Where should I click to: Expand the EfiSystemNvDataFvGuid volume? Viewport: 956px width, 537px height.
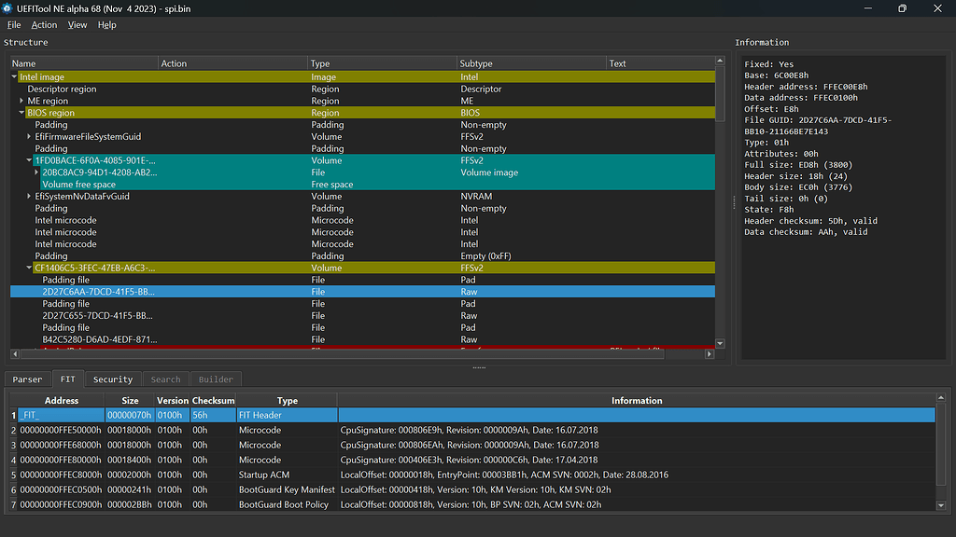tap(29, 196)
